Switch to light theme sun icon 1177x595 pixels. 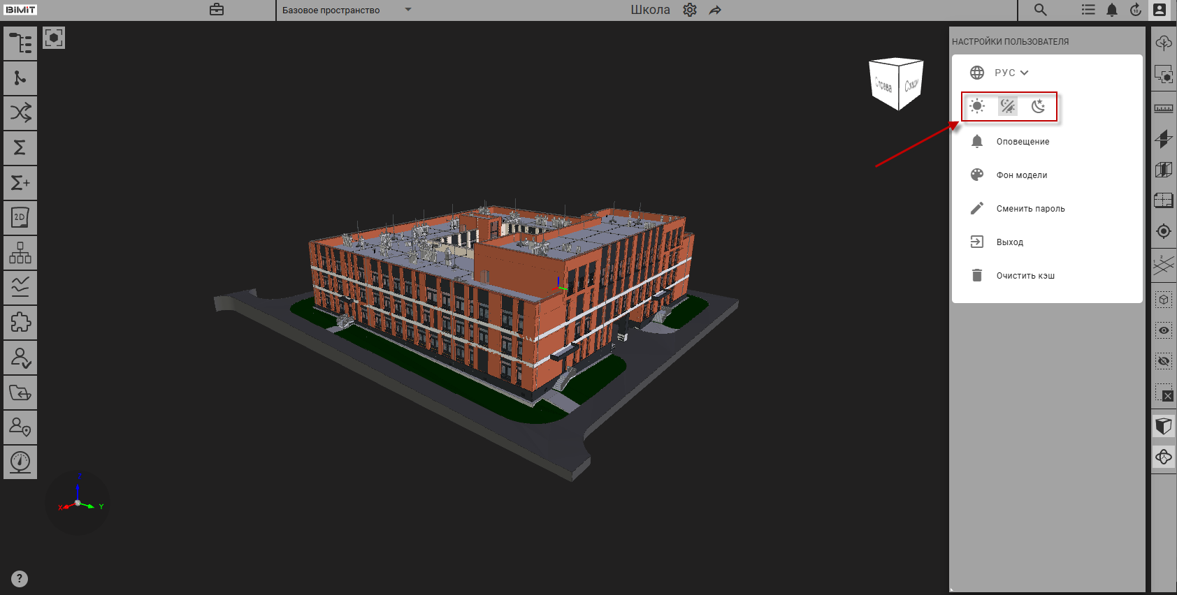coord(977,106)
